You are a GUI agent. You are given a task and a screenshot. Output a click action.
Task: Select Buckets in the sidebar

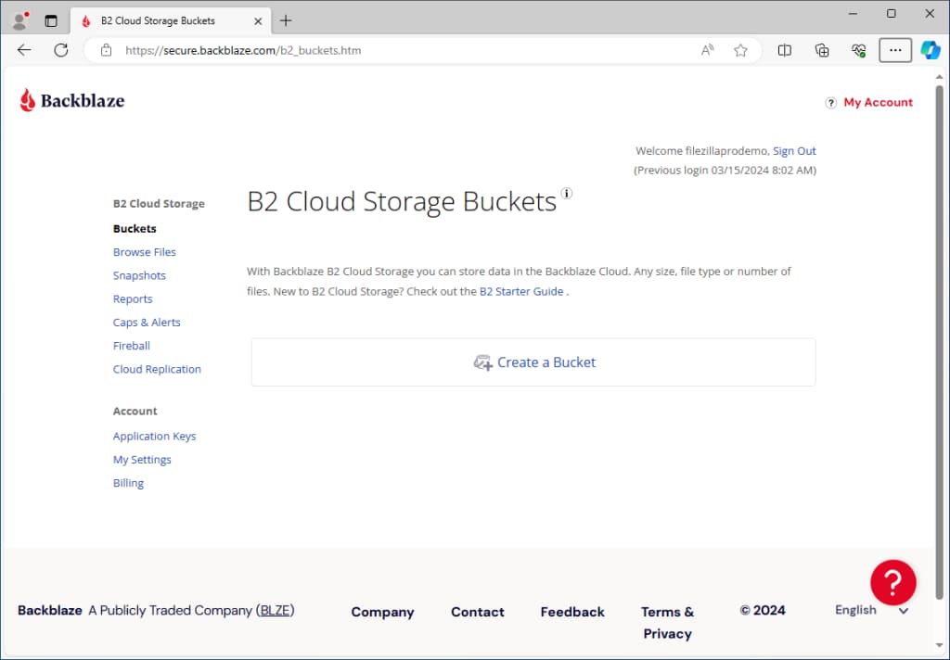pyautogui.click(x=135, y=228)
